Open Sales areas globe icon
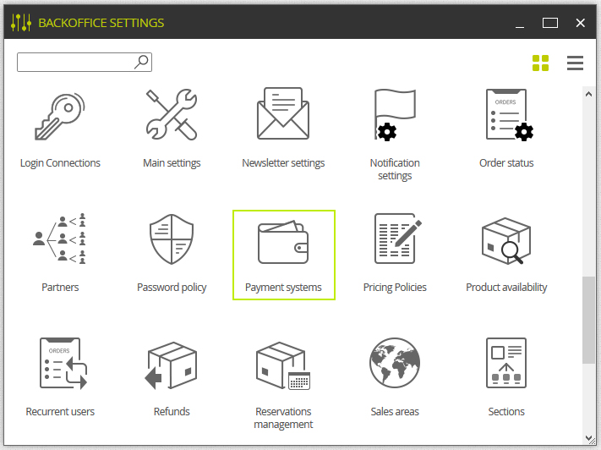This screenshot has width=601, height=450. point(395,363)
